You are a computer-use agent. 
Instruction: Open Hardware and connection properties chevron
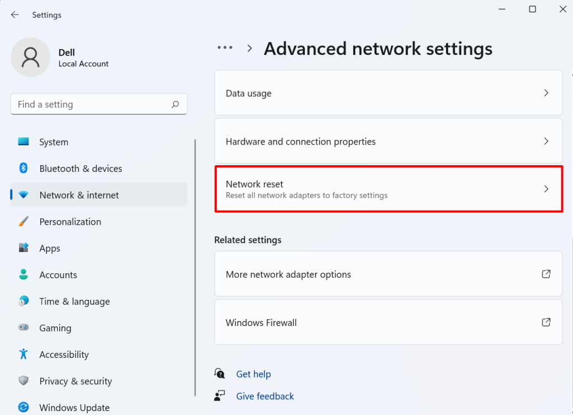pos(546,141)
